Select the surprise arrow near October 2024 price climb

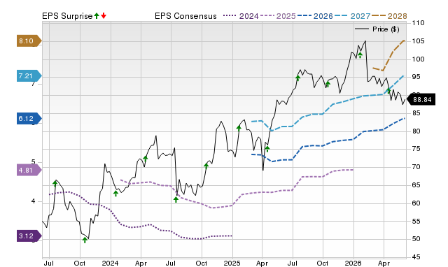tap(206, 166)
